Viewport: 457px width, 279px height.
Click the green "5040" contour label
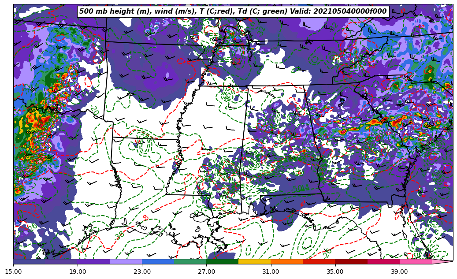point(301,189)
